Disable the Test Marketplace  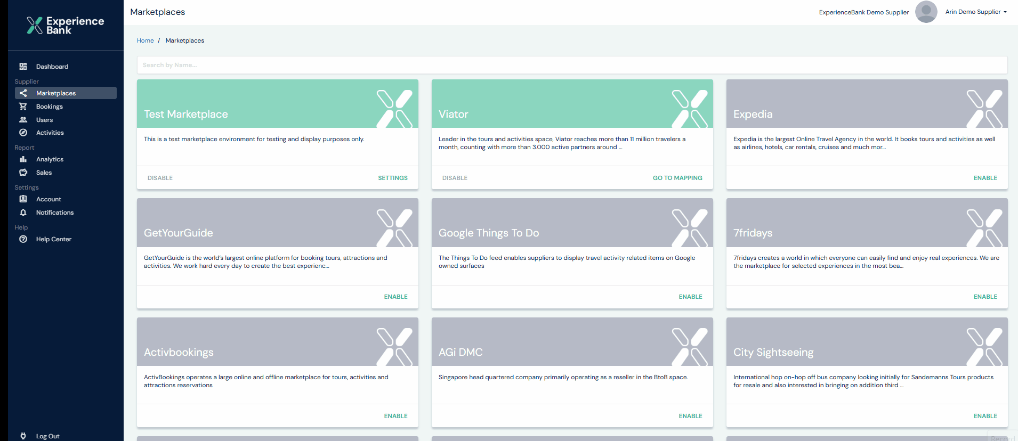coord(160,178)
